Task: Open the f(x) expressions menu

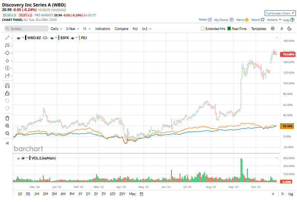Action: (x=135, y=29)
